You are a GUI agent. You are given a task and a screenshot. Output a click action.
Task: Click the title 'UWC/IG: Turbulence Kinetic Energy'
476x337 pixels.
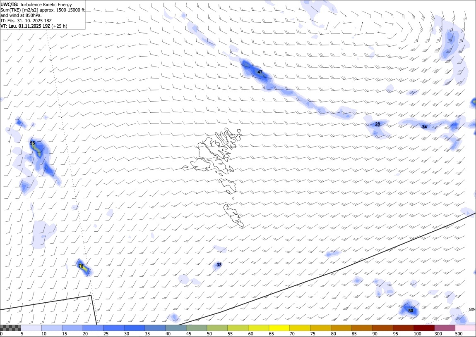[x=36, y=5]
